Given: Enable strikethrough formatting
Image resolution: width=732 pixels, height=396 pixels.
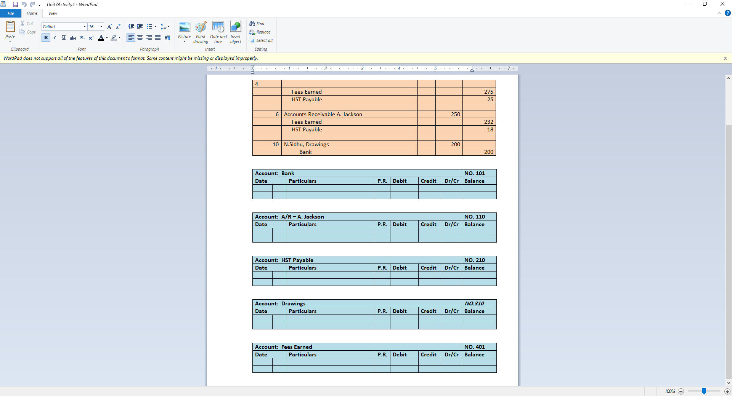Looking at the screenshot, I should pyautogui.click(x=73, y=38).
